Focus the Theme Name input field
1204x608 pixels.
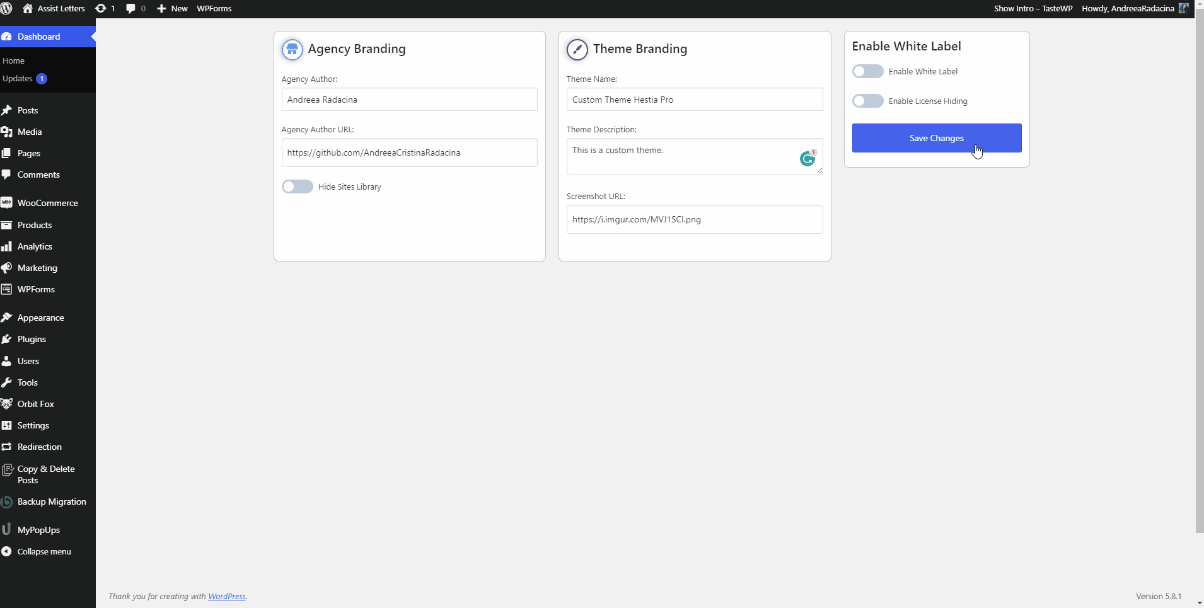pyautogui.click(x=694, y=100)
